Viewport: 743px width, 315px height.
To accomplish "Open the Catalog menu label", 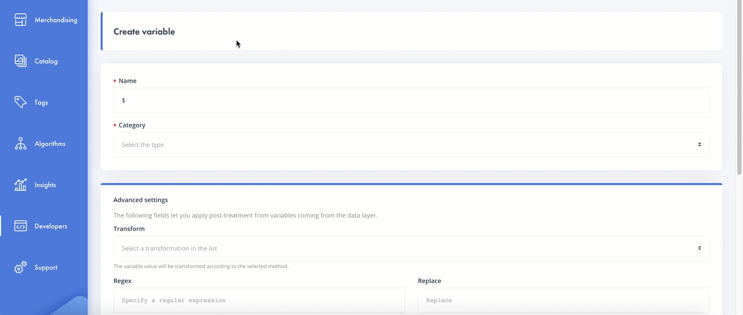I will point(46,61).
